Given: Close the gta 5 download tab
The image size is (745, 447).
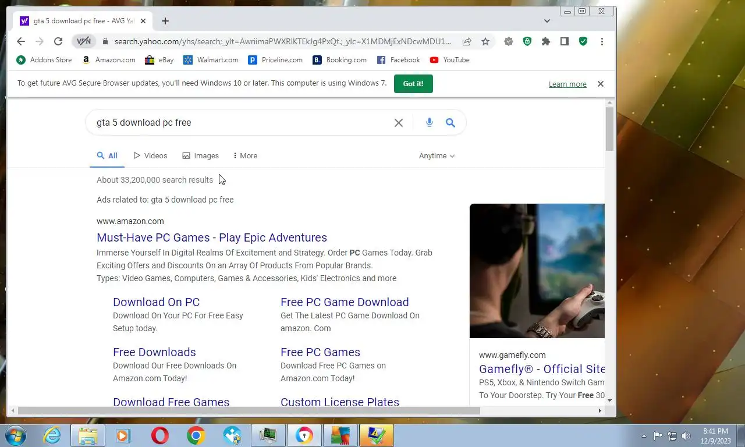Looking at the screenshot, I should 143,21.
